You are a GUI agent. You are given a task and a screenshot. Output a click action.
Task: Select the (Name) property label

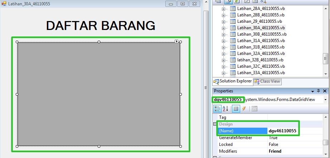(242, 131)
